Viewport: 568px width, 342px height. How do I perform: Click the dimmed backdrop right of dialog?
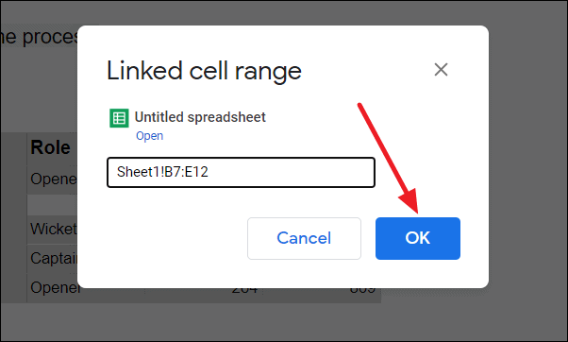(x=527, y=170)
